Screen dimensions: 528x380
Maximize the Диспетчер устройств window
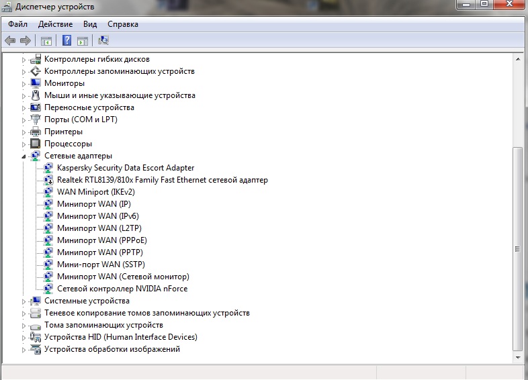[484, 5]
